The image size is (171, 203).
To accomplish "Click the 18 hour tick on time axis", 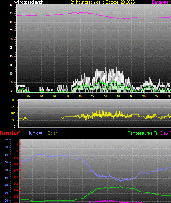I will click(x=131, y=96).
